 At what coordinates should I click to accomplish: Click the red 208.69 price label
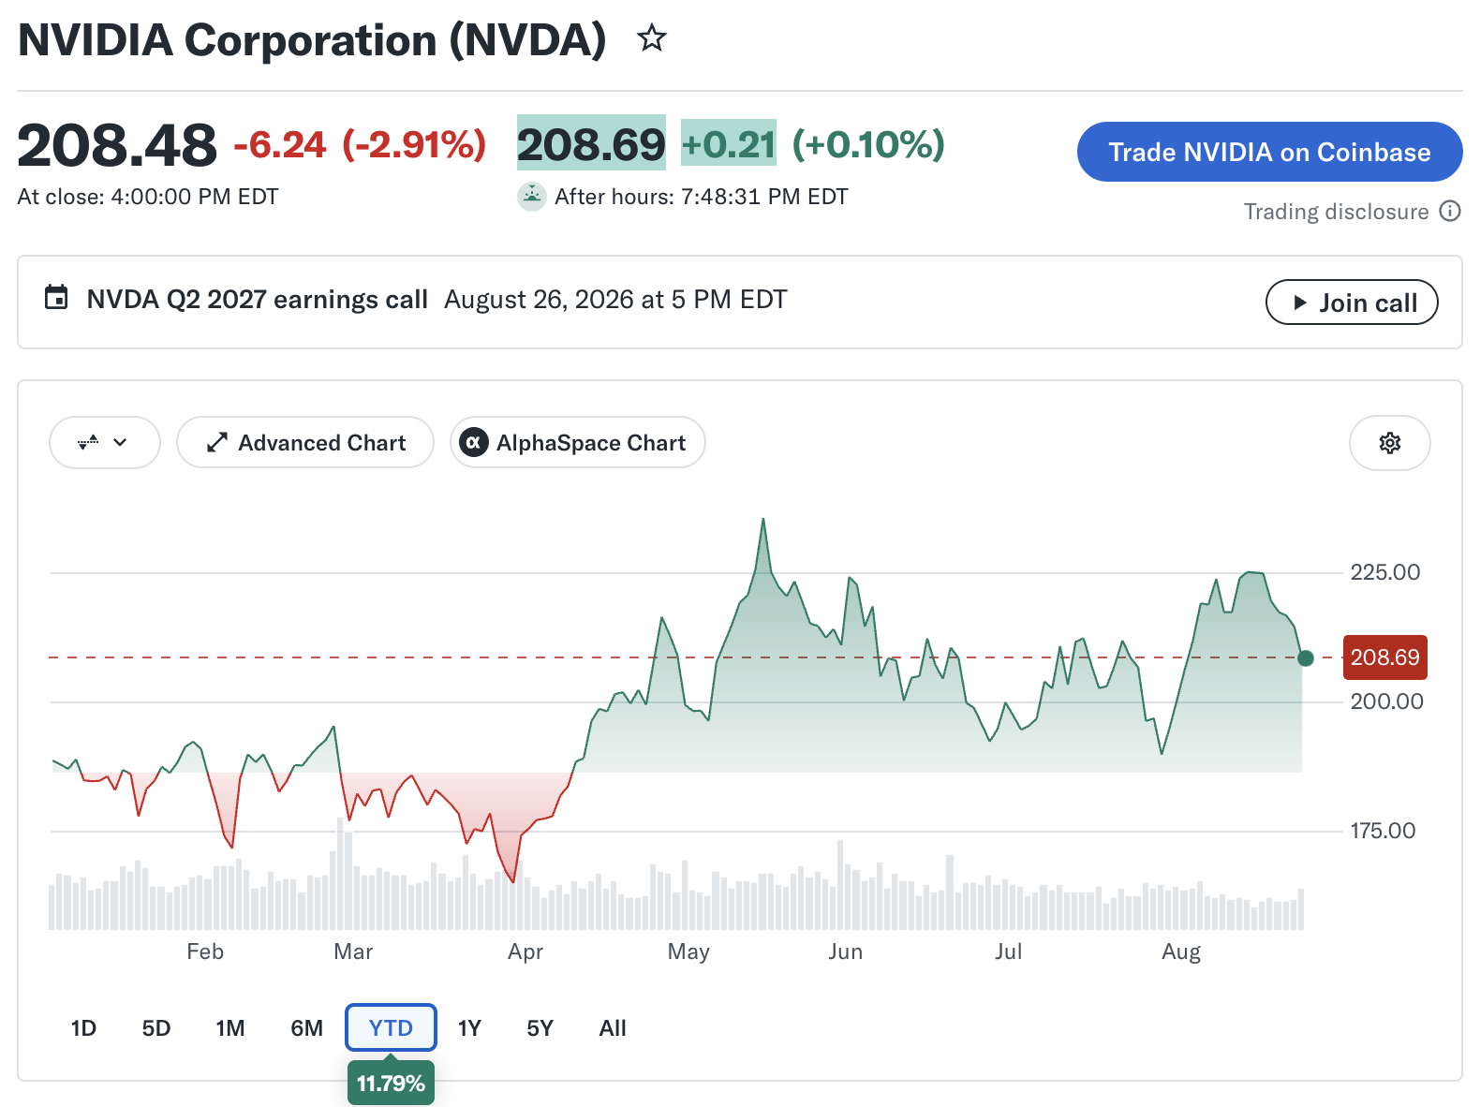pos(1385,657)
